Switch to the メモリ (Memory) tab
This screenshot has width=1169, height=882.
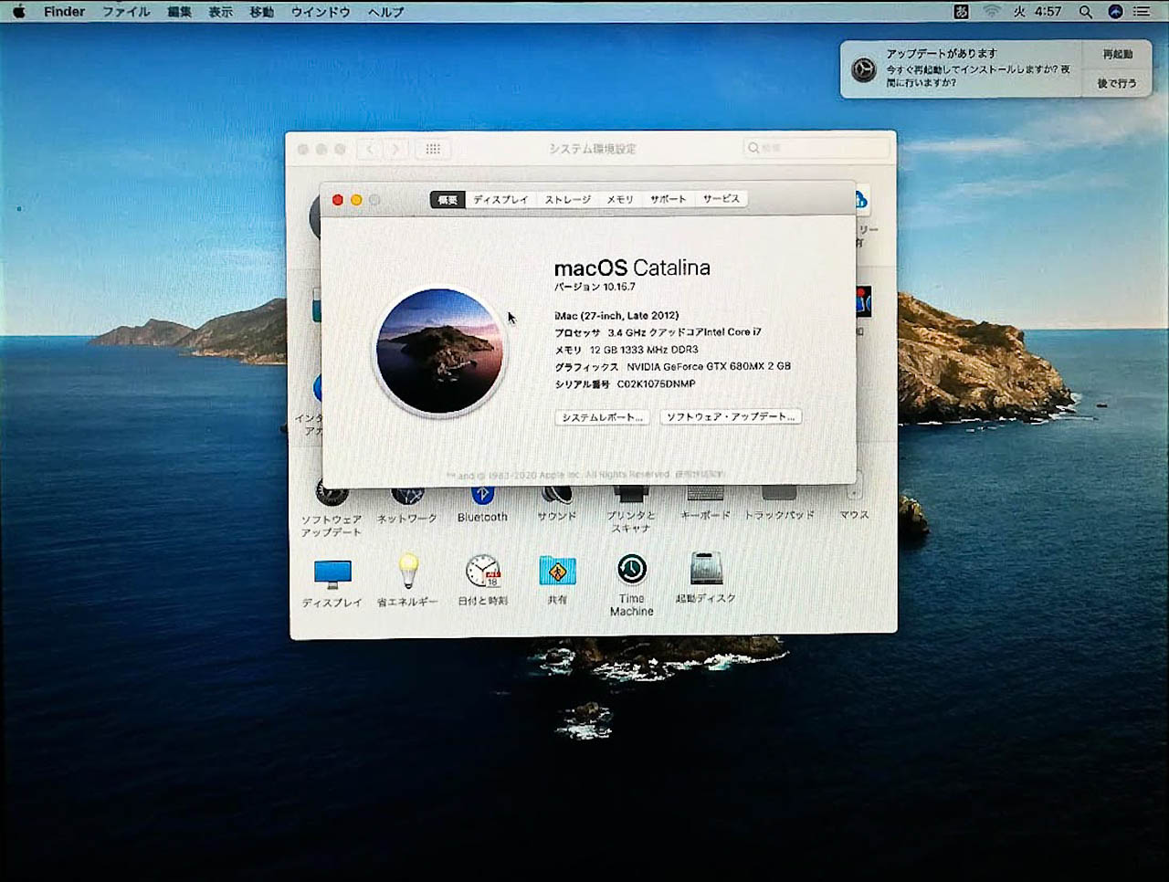[x=620, y=199]
